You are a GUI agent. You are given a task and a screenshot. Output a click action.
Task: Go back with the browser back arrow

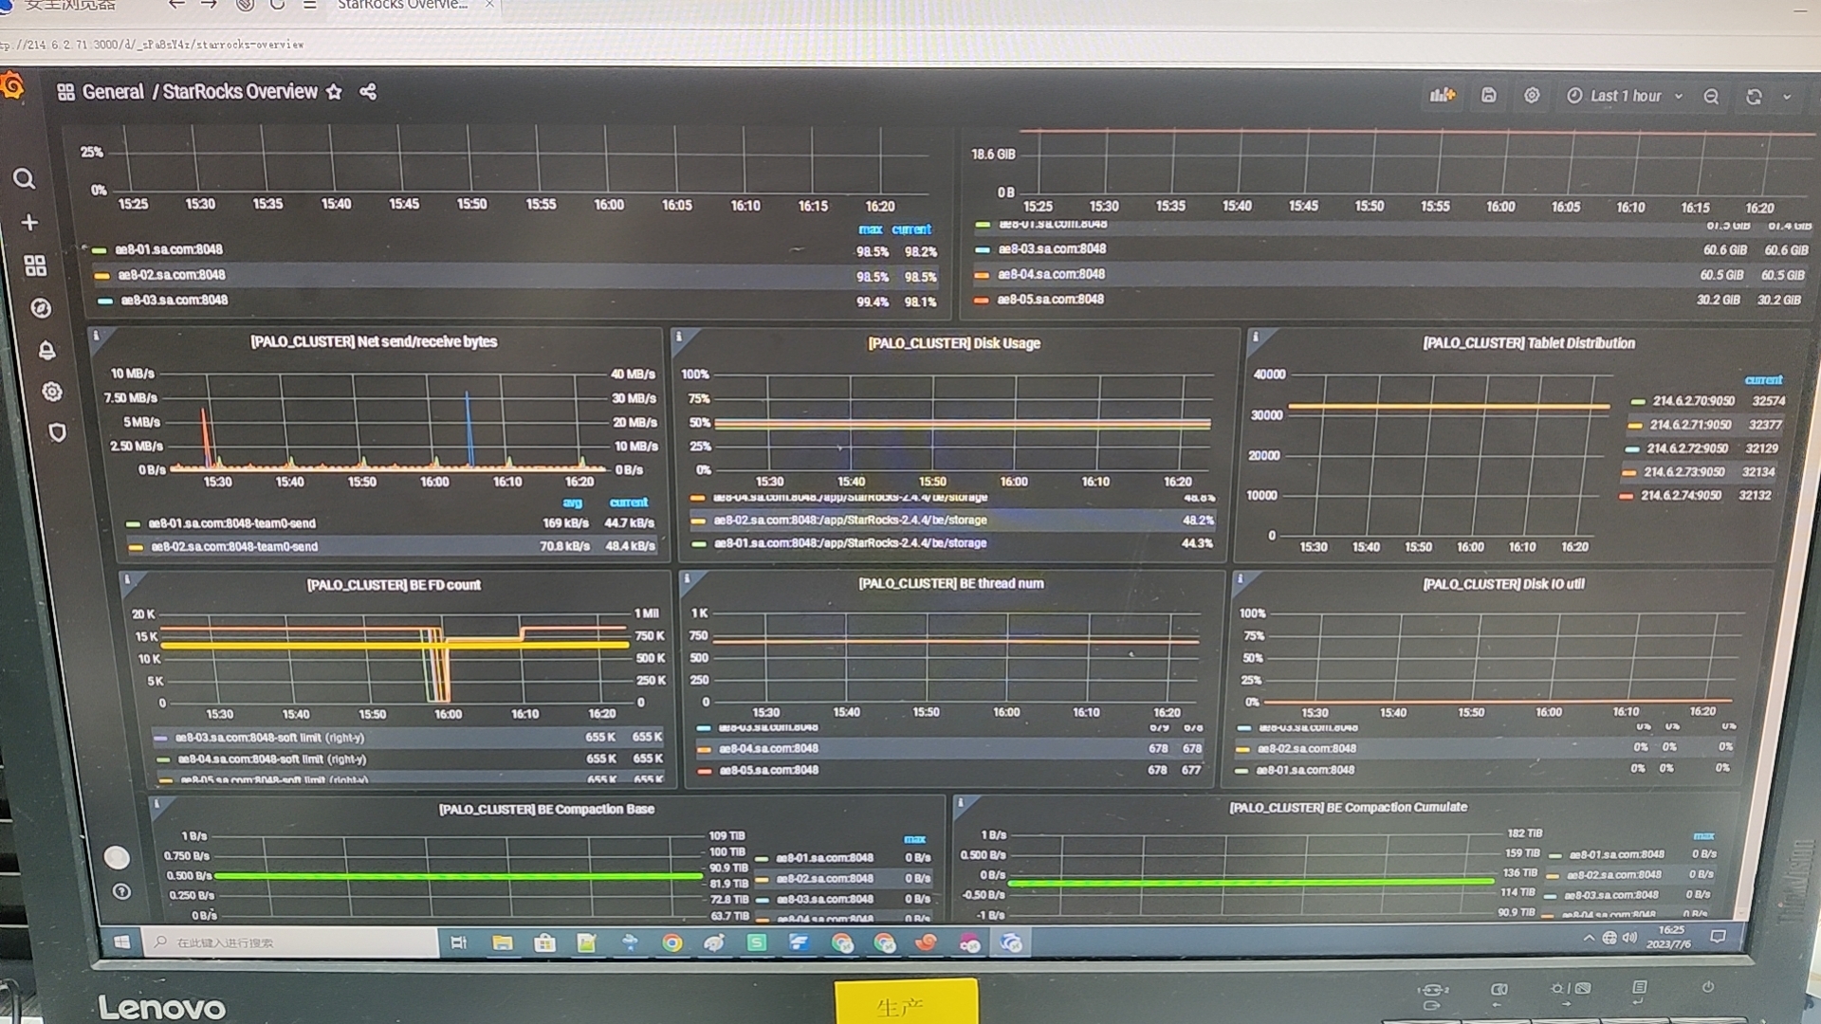175,5
